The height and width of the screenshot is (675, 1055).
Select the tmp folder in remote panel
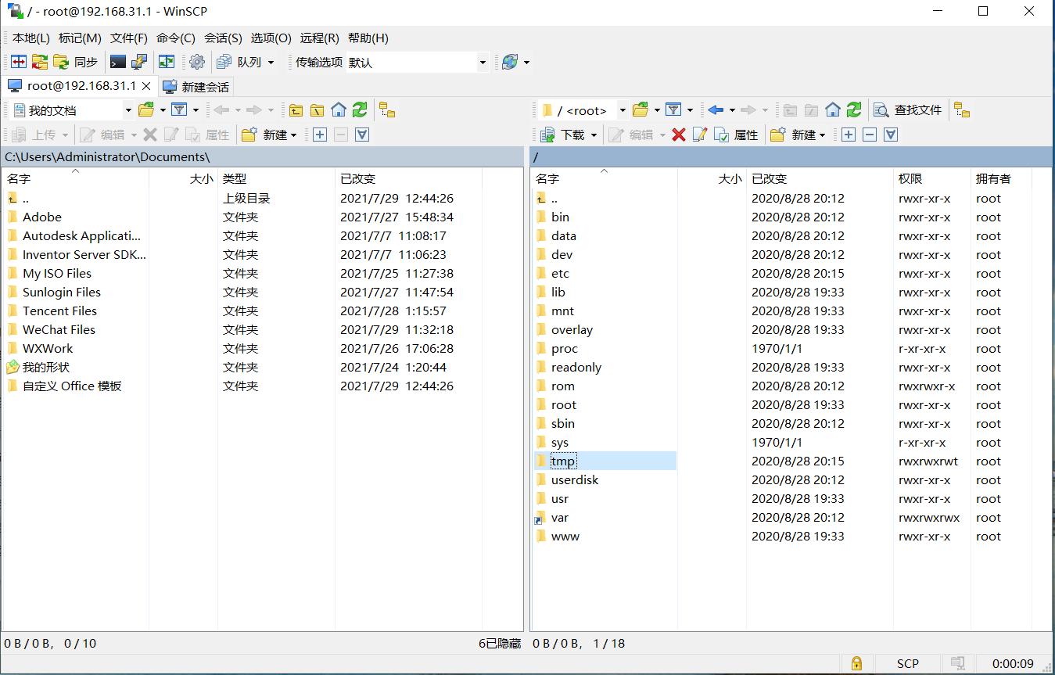[563, 461]
